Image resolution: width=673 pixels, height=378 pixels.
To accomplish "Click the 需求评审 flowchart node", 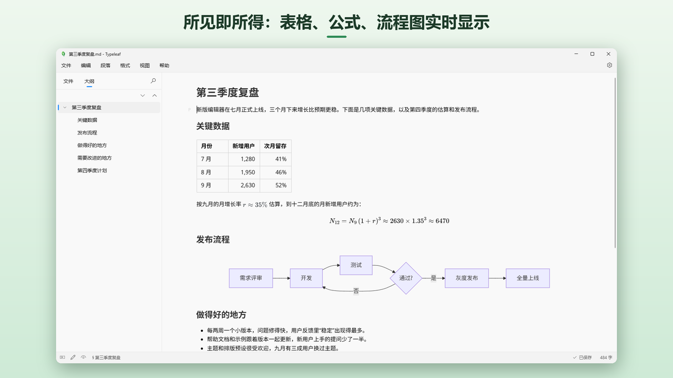I will [251, 278].
